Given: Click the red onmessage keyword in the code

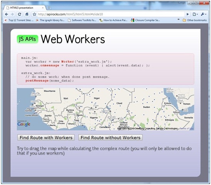Looking at the screenshot, I should tap(50, 66).
